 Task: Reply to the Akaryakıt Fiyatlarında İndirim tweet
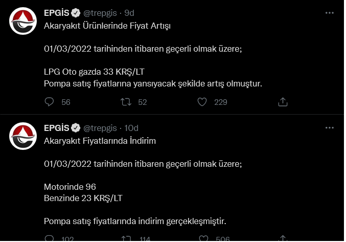[50, 238]
